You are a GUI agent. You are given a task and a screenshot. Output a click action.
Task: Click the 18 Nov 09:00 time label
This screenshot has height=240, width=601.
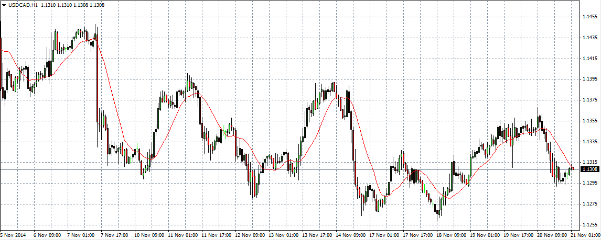click(x=452, y=235)
